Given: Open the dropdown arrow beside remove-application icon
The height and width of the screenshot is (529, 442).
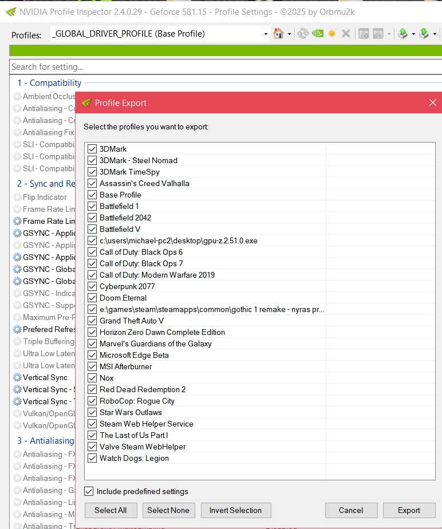Looking at the screenshot, I should tap(389, 34).
